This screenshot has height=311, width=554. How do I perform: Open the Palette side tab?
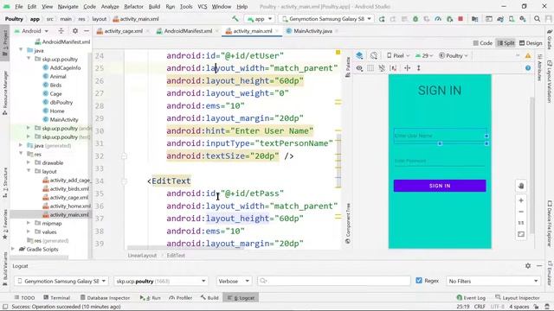[348, 67]
